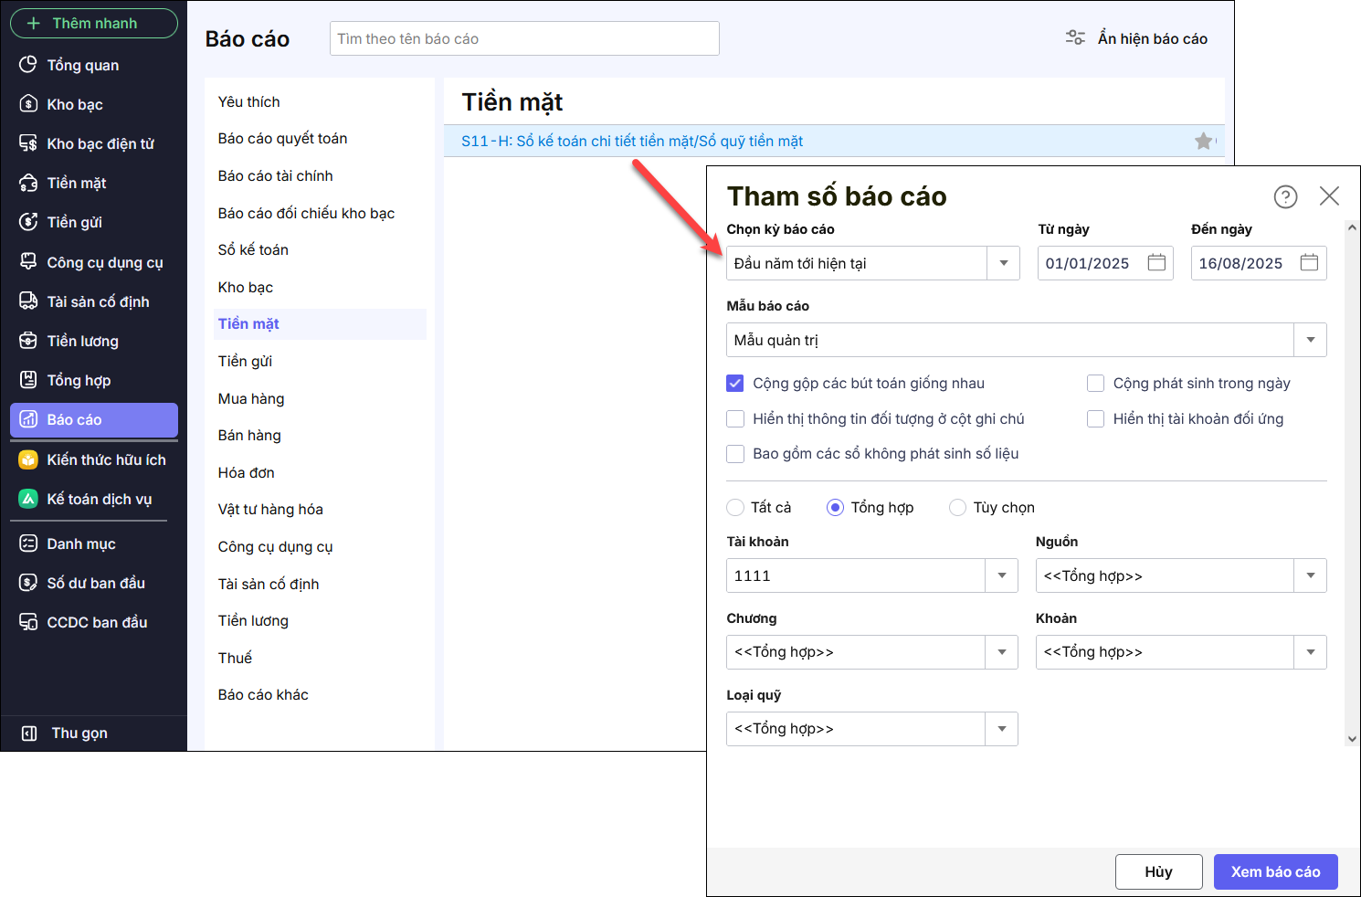
Task: Click the Ẩn hiện báo cáo settings icon
Action: 1075,38
